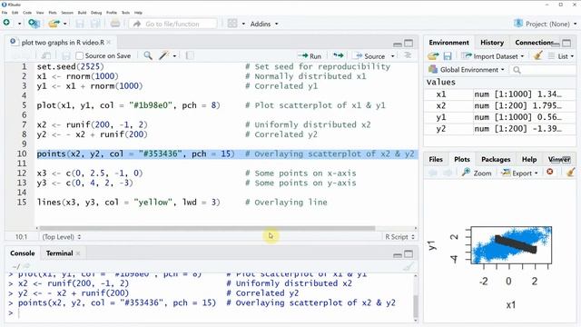
Task: Expand the code tools dropdown arrow
Action: coord(174,56)
